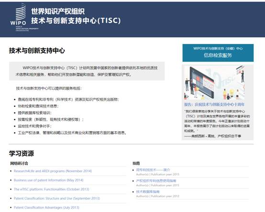This screenshot has height=212, width=265.
Task: Click the report quote text in the sidebar
Action: pos(217,121)
